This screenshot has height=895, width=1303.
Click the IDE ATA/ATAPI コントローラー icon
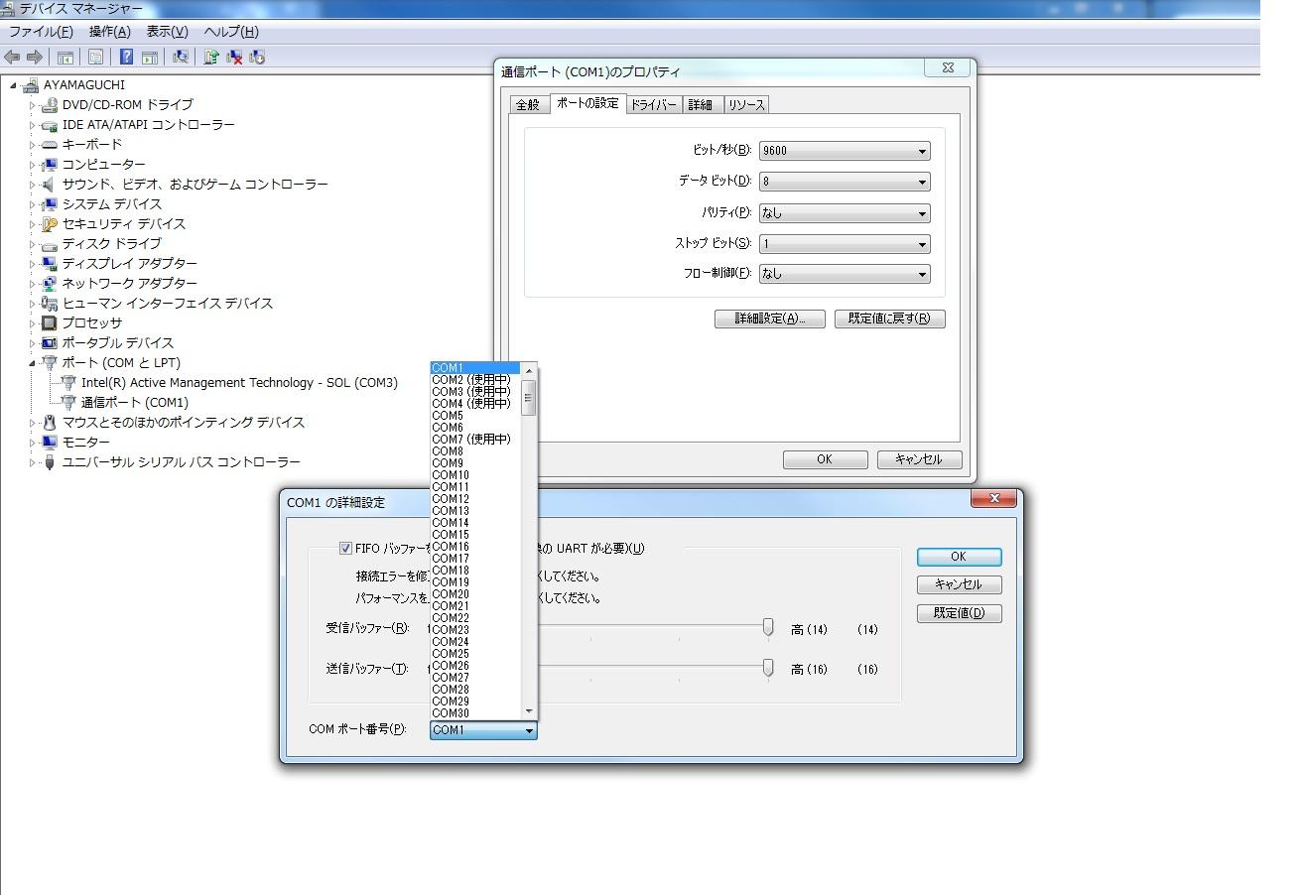(50, 125)
